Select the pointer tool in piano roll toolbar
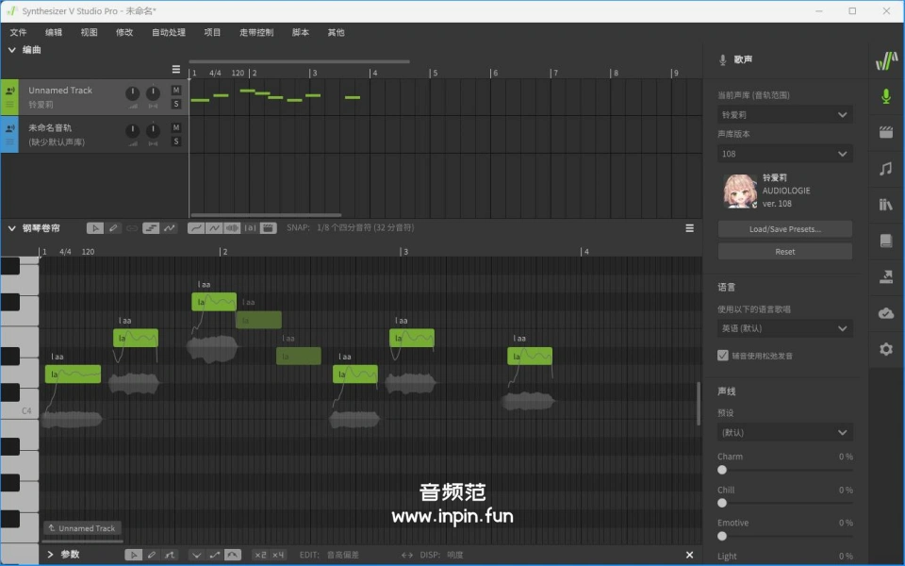Viewport: 905px width, 566px height. [94, 228]
